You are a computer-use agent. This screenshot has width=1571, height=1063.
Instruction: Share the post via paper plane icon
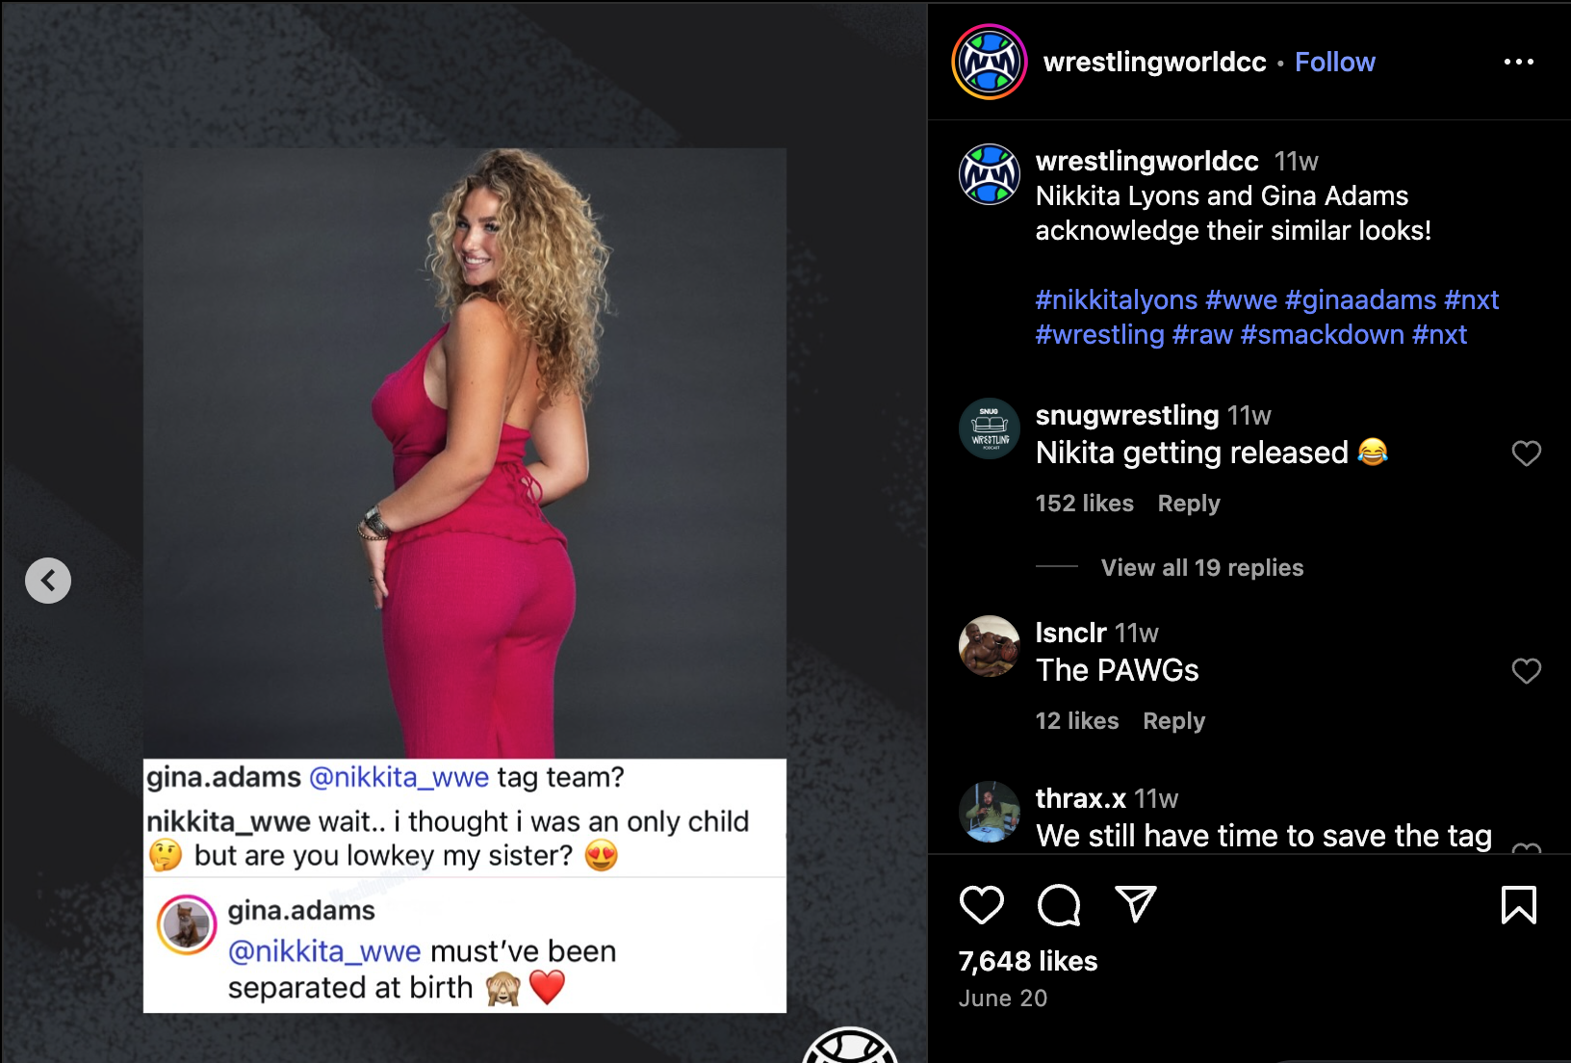1136,904
